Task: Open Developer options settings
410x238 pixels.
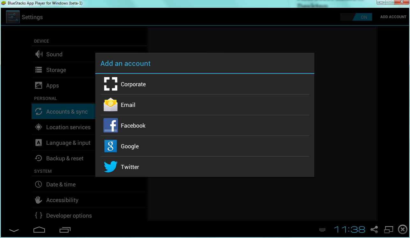Action: (x=89, y=215)
